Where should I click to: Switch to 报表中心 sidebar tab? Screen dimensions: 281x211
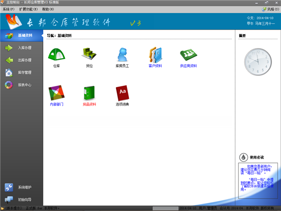(x=22, y=85)
